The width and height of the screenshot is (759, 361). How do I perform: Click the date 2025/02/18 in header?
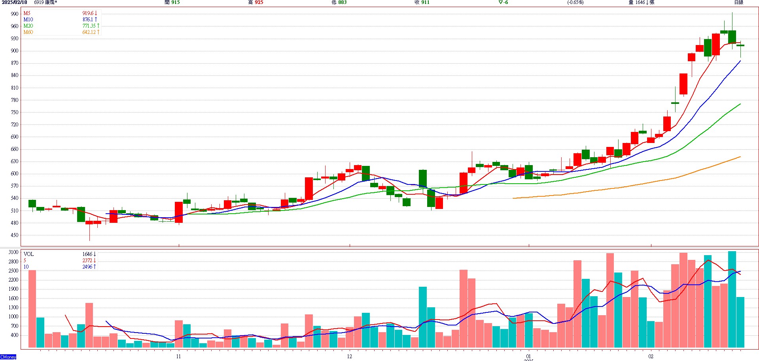click(x=14, y=2)
